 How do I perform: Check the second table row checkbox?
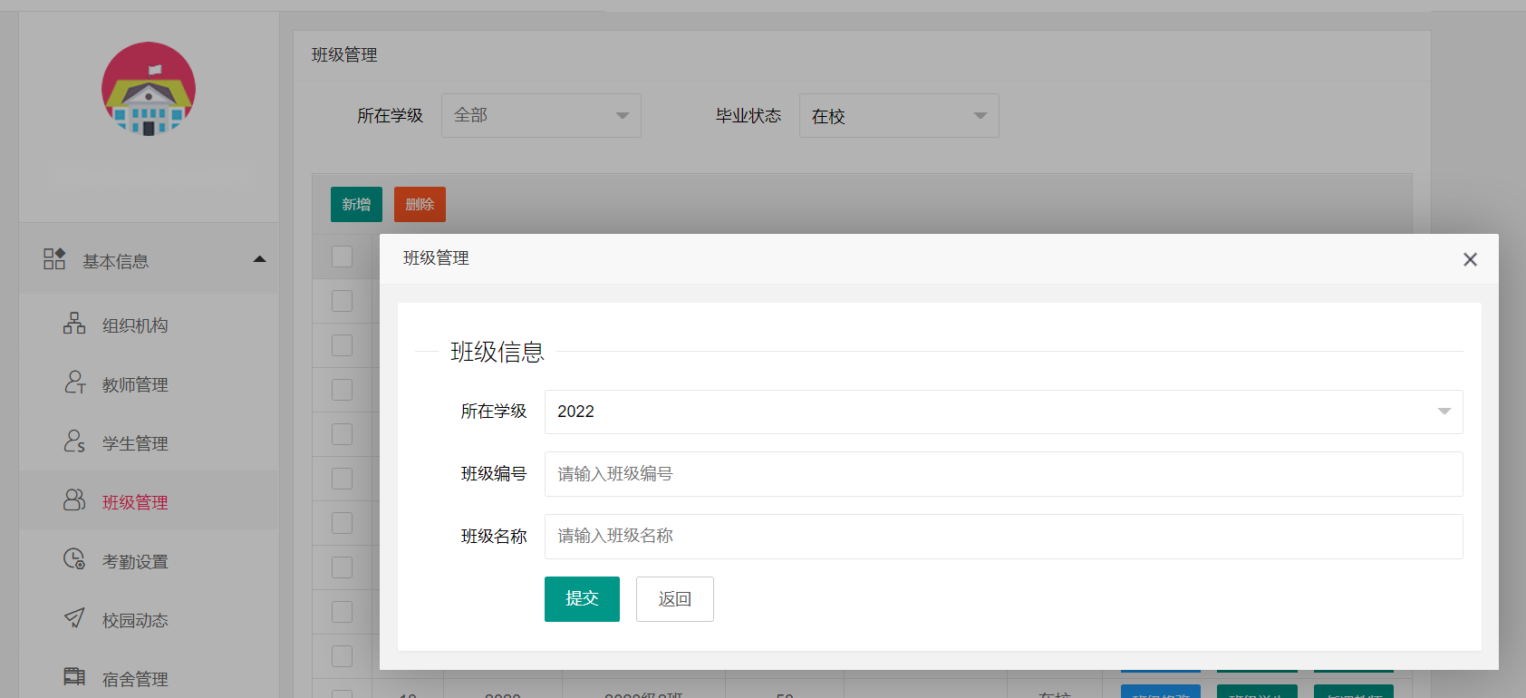(x=342, y=345)
